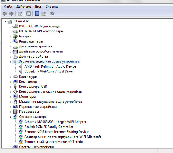The image size is (173, 153).
Task: Open the Действие menu
Action: click(x=24, y=7)
